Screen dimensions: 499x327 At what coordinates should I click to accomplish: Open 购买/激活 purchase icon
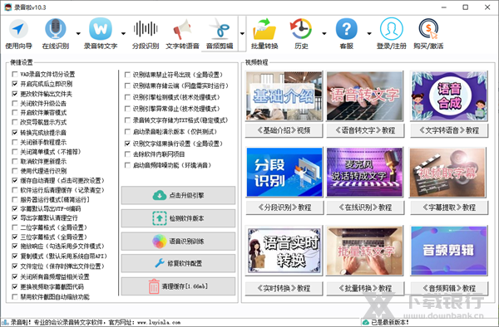pyautogui.click(x=428, y=34)
